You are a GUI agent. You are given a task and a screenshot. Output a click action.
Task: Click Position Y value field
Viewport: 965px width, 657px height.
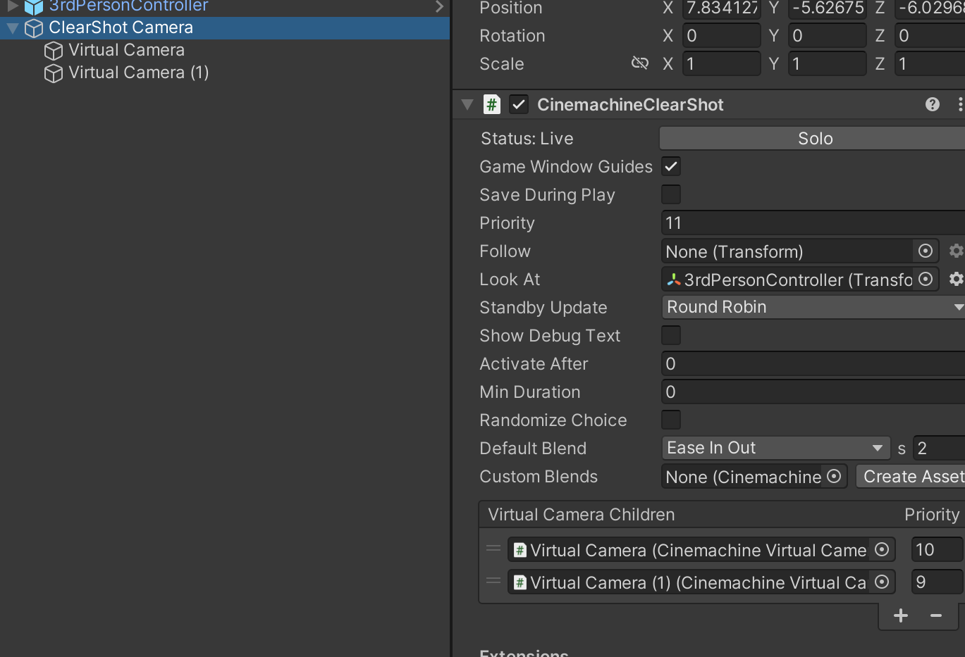pyautogui.click(x=827, y=8)
